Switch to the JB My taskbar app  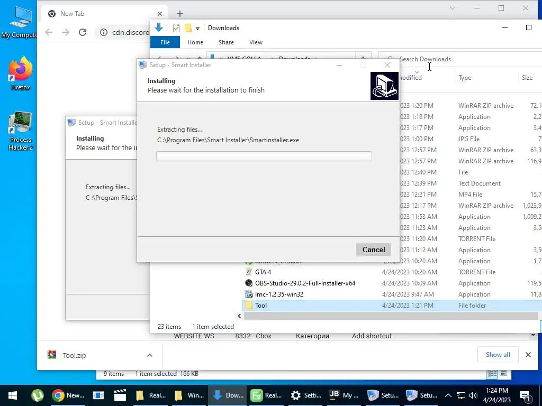344,395
